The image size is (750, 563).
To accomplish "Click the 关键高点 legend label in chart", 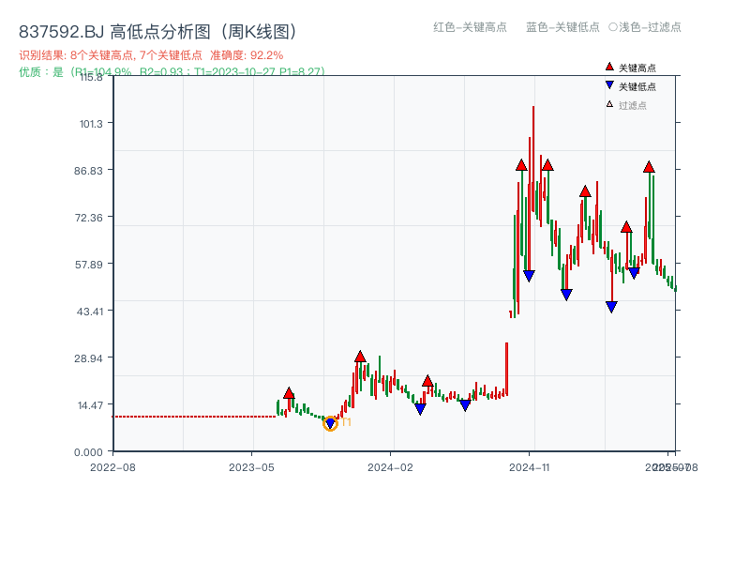I will (x=637, y=68).
